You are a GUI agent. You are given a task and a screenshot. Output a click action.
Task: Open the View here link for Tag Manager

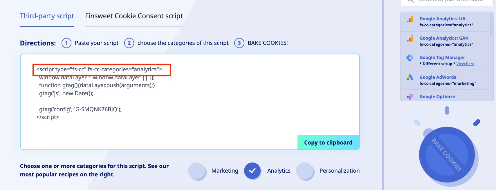(x=465, y=64)
